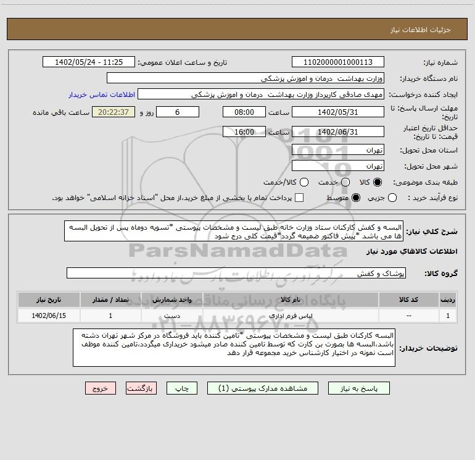Click the تاریخ نیاز column header
The height and width of the screenshot is (460, 475).
coord(49,299)
